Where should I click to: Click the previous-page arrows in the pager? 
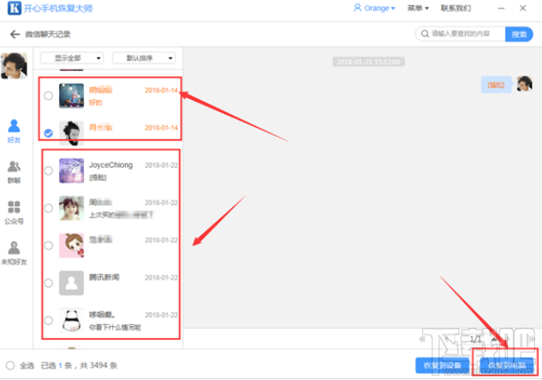(422, 339)
